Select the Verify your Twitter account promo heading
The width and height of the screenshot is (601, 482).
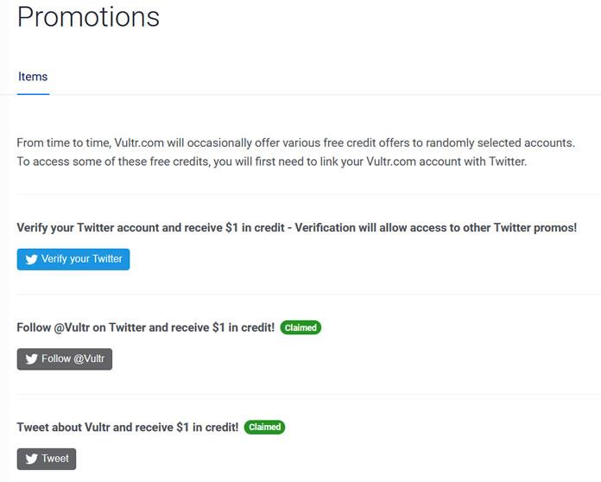pos(297,228)
